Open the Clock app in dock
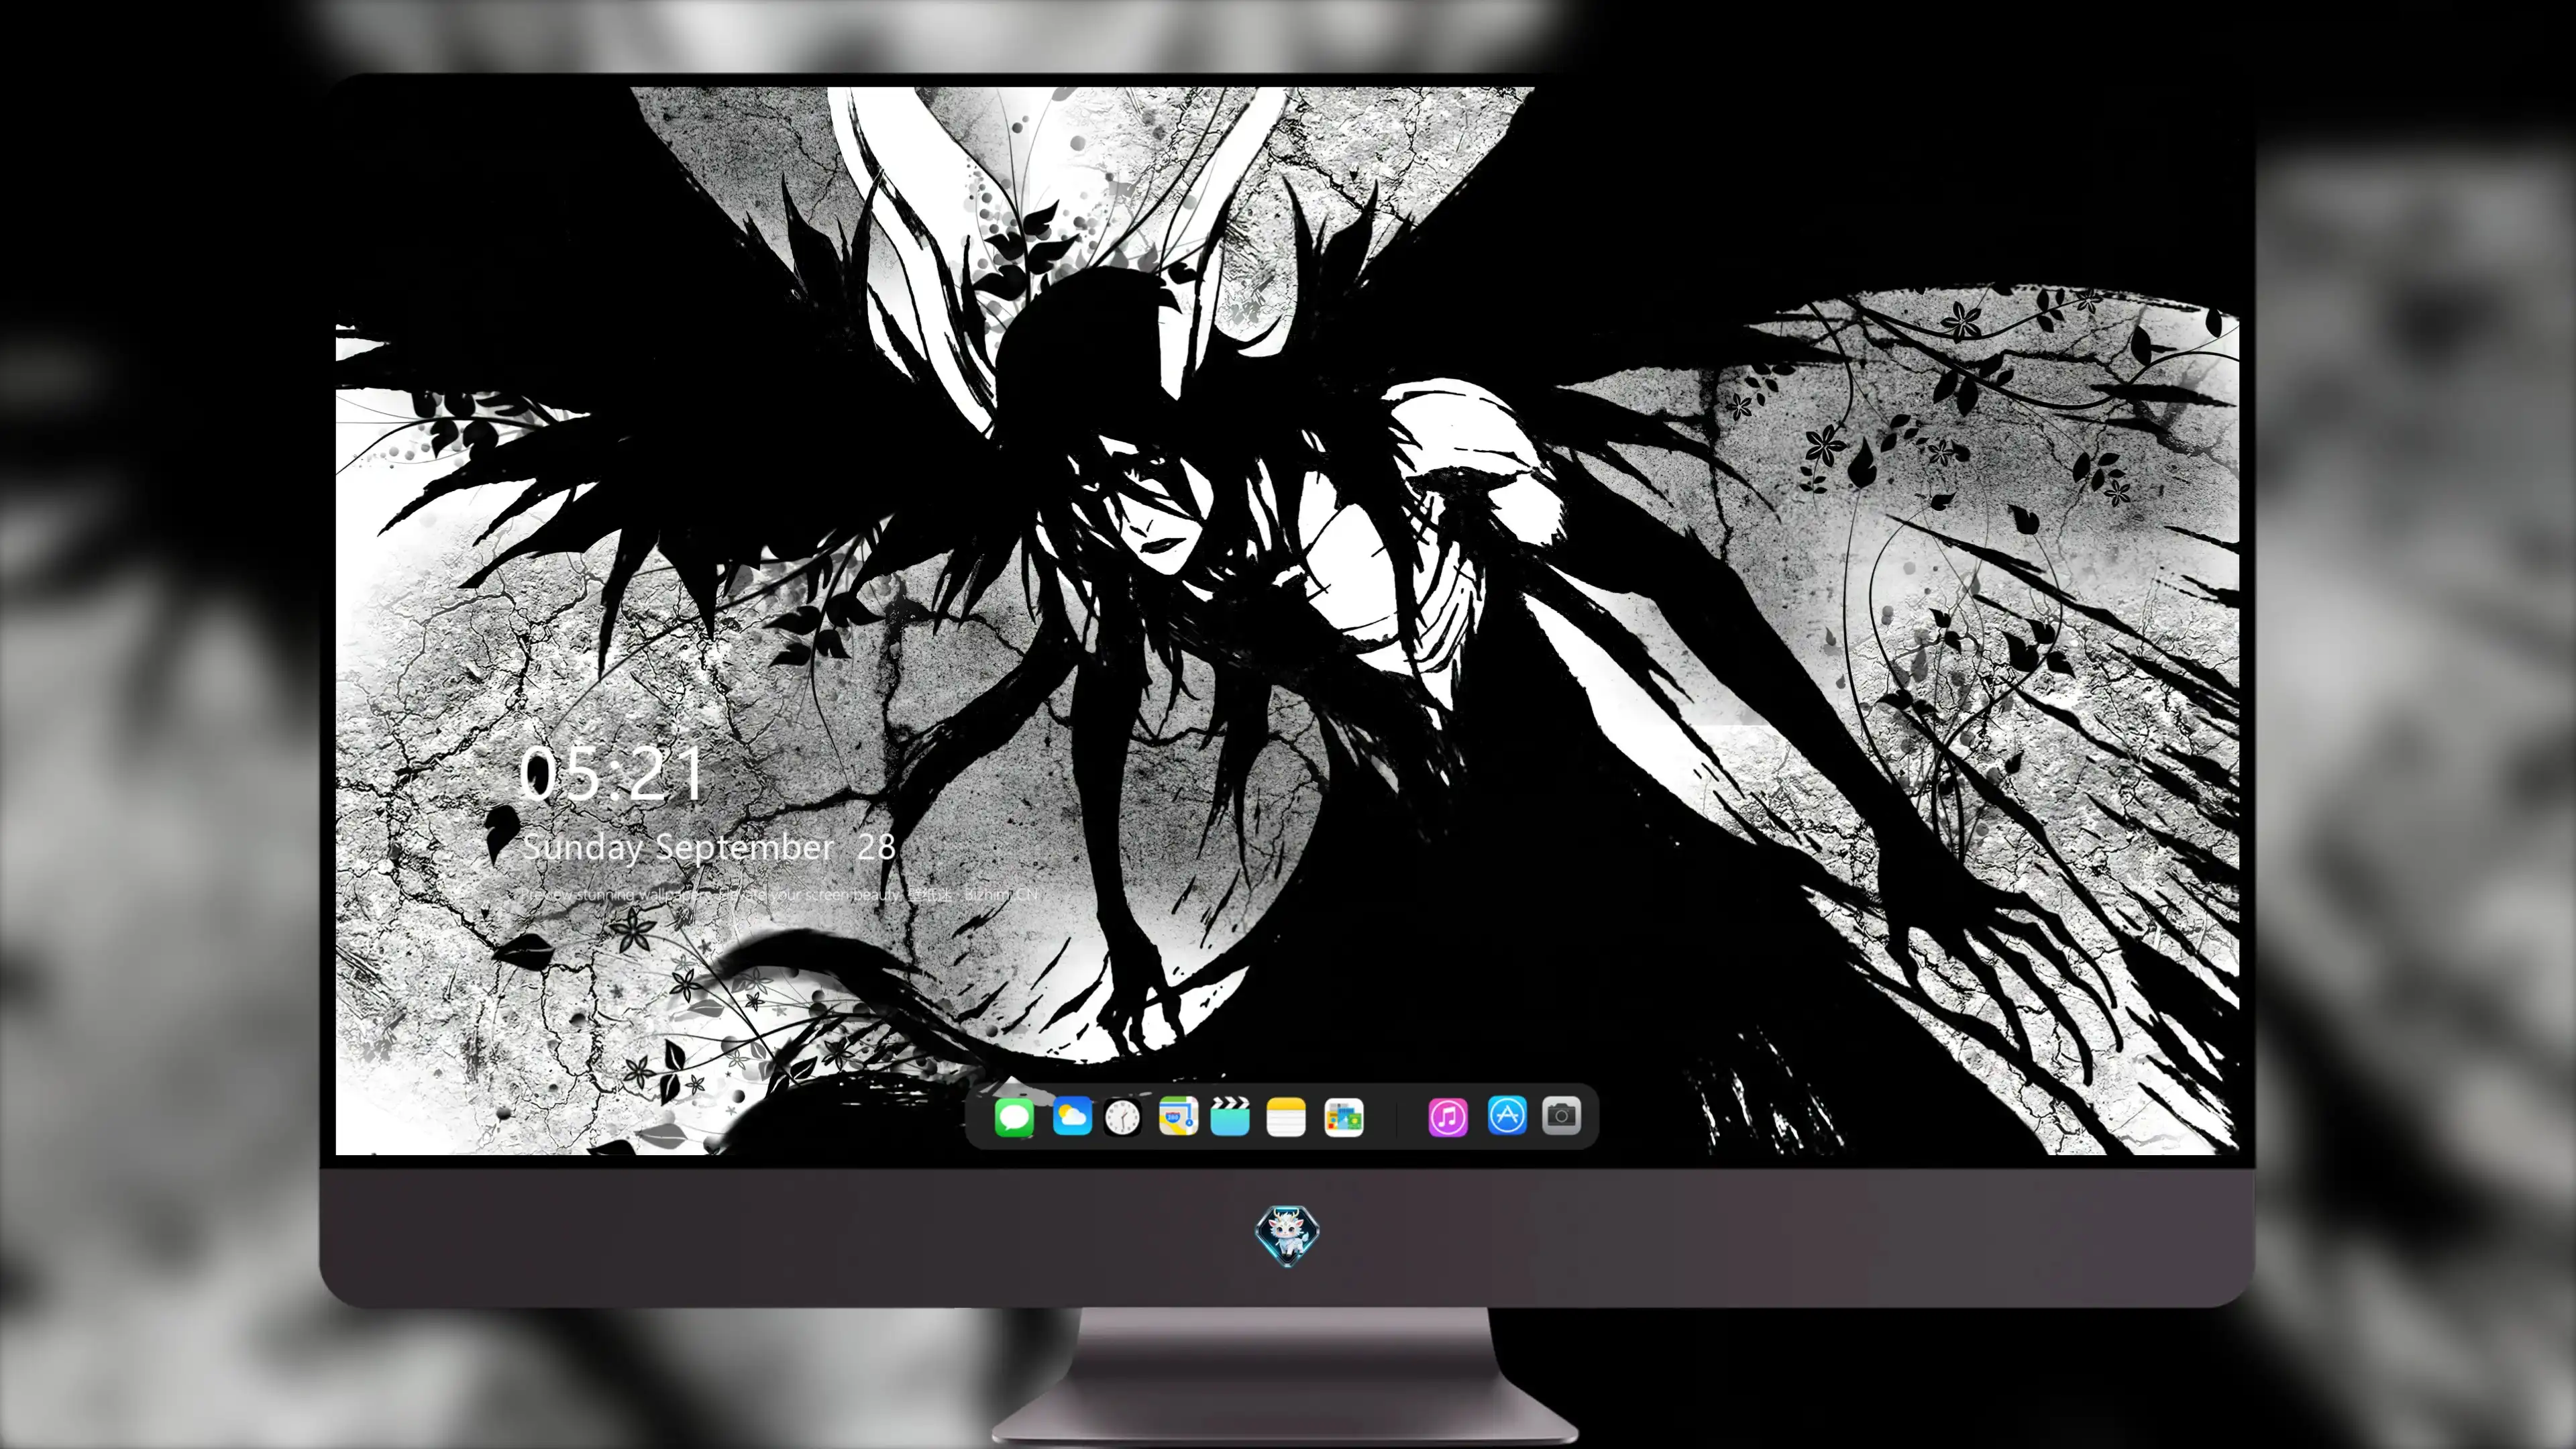The image size is (2576, 1449). click(1122, 1116)
